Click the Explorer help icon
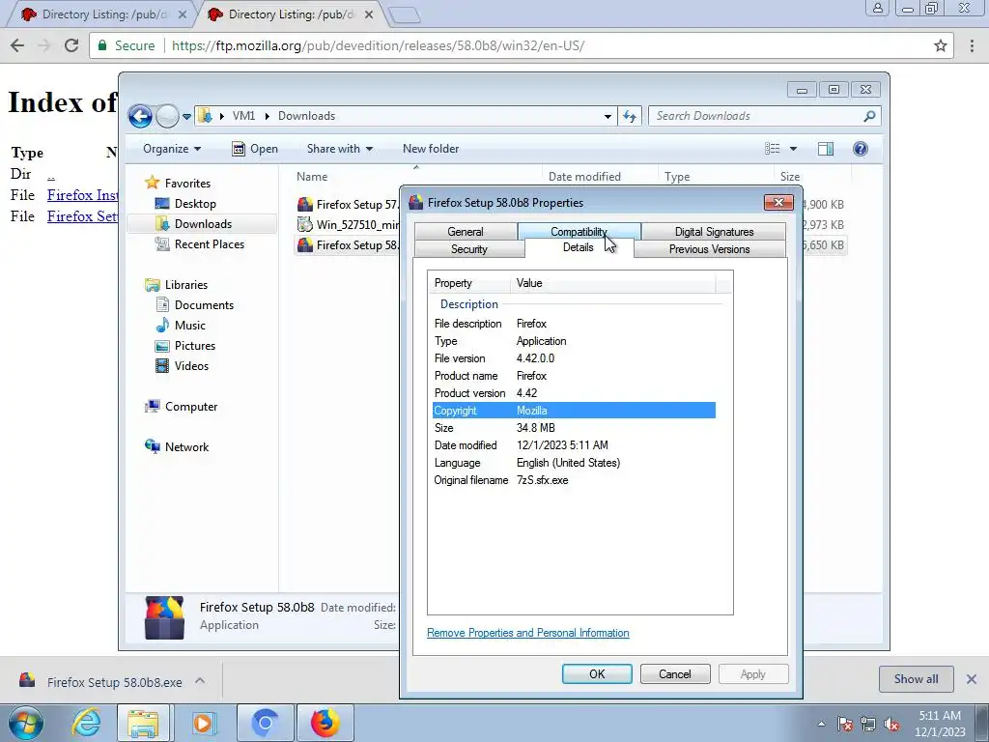The width and height of the screenshot is (989, 742). tap(861, 149)
